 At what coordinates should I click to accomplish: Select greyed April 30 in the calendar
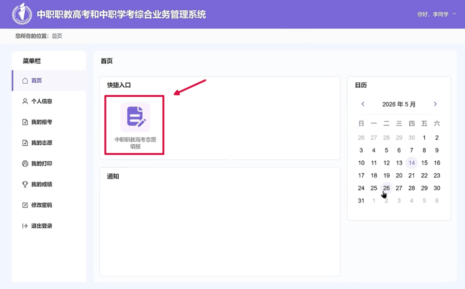pos(412,137)
